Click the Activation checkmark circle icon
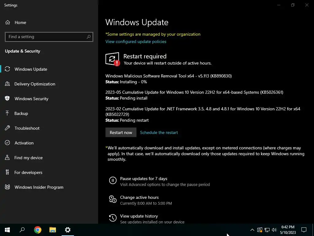The width and height of the screenshot is (314, 236). (x=7, y=143)
